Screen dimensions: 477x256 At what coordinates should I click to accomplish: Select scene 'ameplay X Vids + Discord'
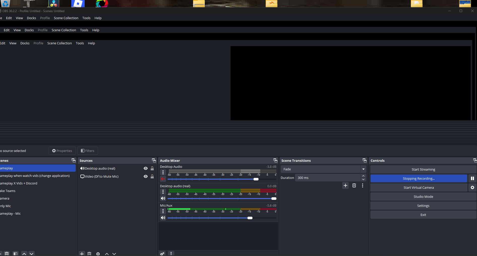click(38, 183)
